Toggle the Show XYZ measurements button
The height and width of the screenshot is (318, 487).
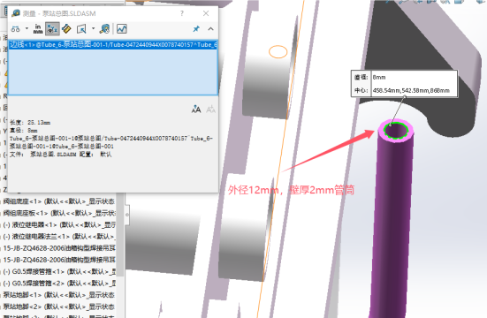[x=52, y=29]
